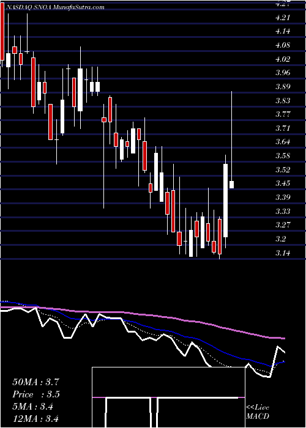Image resolution: width=306 pixels, height=428 pixels.
Task: Click the 5MA : 3.4 value
Action: (33, 407)
